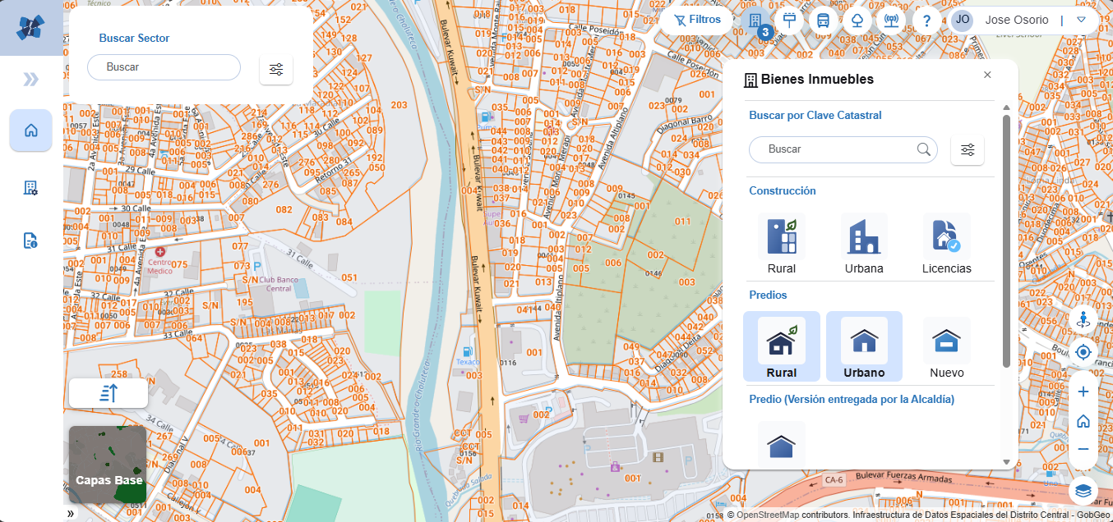Click the tree/green areas icon in top toolbar
The height and width of the screenshot is (522, 1113).
click(857, 21)
